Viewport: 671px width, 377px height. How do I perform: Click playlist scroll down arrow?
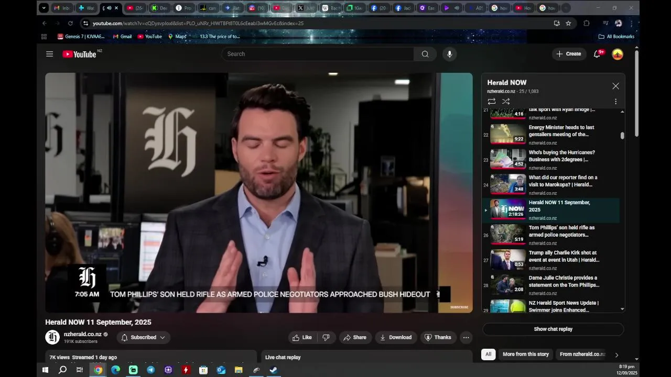coord(622,309)
